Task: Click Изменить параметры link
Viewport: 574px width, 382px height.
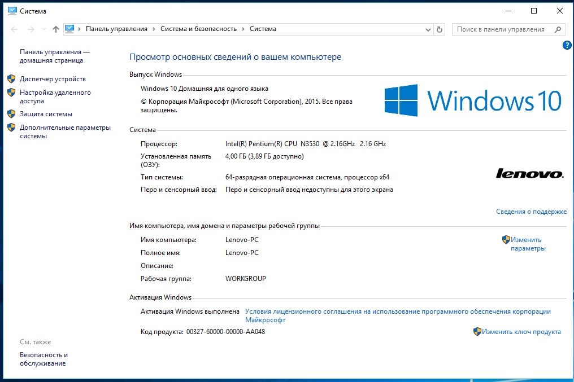Action: point(528,244)
